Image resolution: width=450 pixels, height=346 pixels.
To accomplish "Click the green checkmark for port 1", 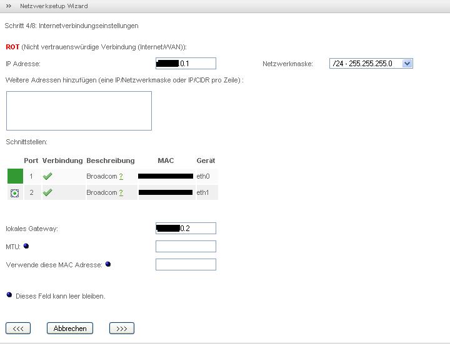I will tap(47, 176).
